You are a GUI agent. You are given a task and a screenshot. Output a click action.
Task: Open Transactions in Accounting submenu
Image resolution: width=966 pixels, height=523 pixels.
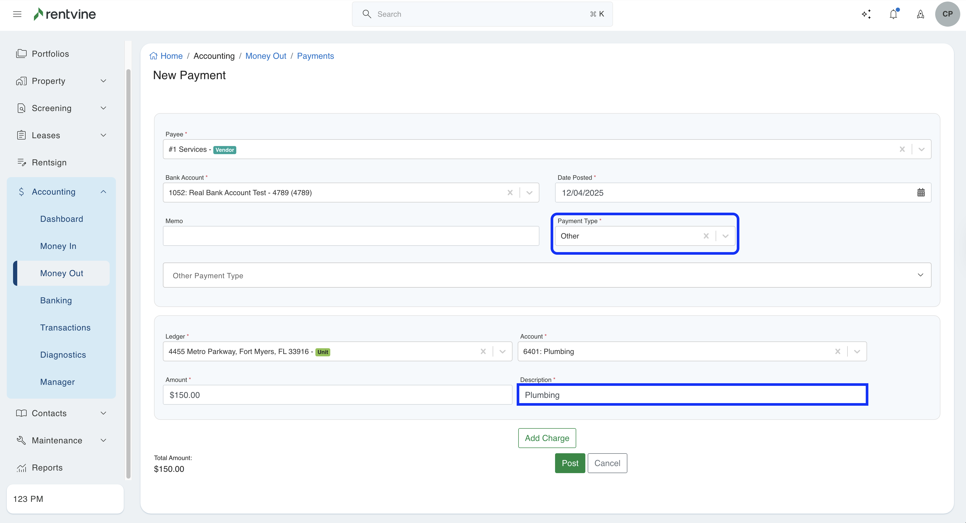point(65,328)
